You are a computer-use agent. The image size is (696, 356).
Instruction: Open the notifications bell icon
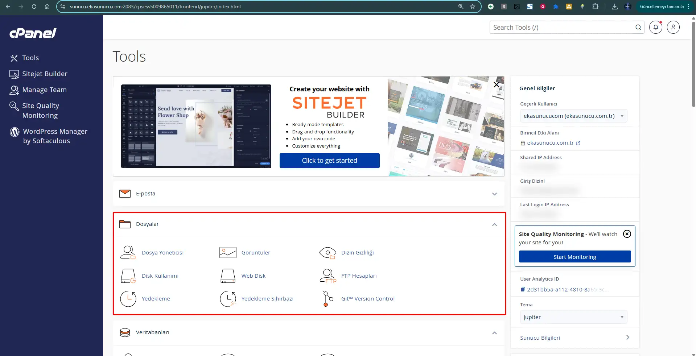[x=655, y=27]
